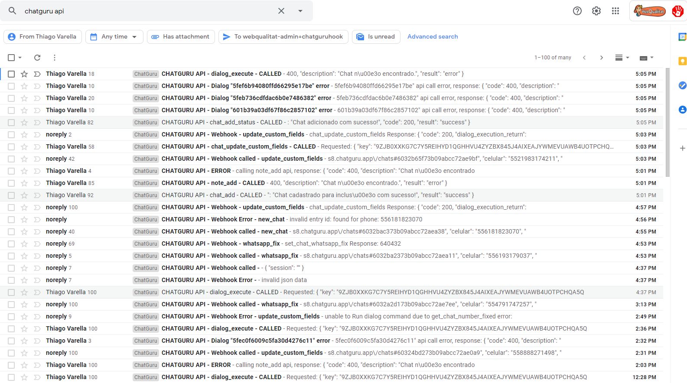
Task: Star the Webhook called new_chat email
Action: 24,232
